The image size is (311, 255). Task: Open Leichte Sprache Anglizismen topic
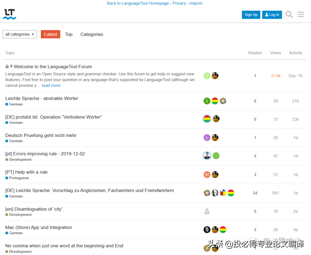point(90,190)
